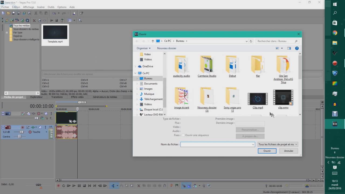Click the What's This help icon

click(x=81, y=13)
